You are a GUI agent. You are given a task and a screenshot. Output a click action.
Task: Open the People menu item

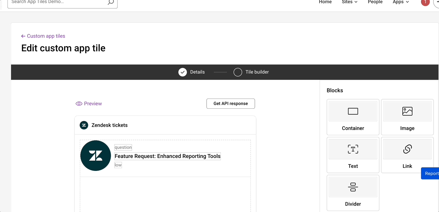[x=375, y=2]
